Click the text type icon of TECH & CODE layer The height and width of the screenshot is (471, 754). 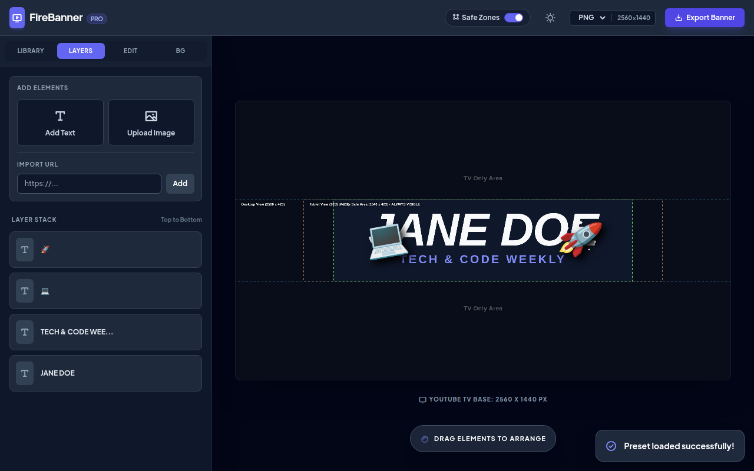point(25,332)
